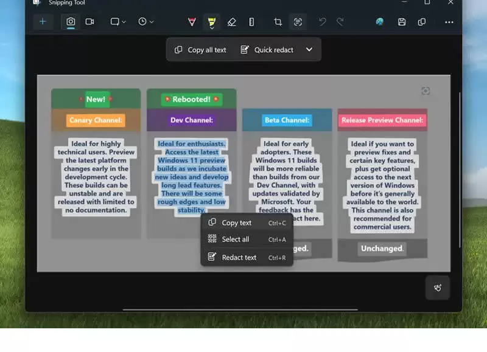
Task: Click the Quick redact button
Action: 267,50
